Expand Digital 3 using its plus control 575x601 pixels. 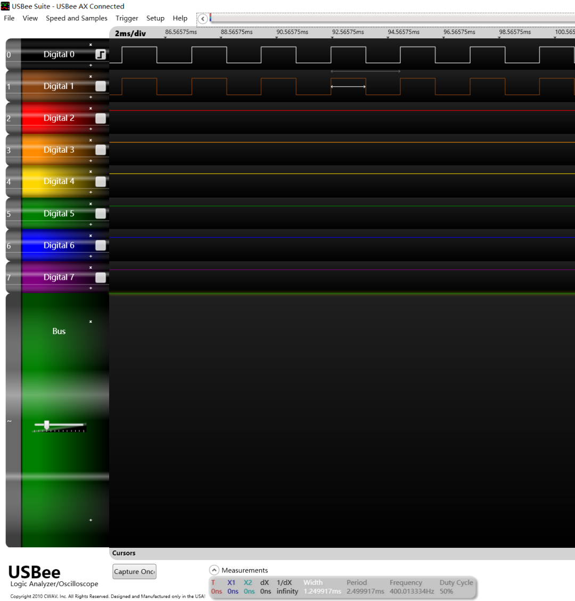[x=91, y=161]
